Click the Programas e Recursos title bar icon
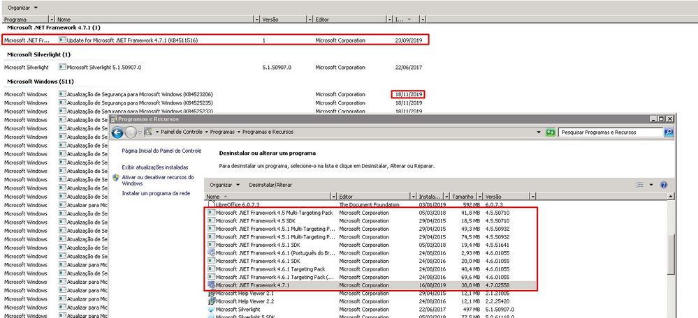This screenshot has height=318, width=698. [x=113, y=119]
